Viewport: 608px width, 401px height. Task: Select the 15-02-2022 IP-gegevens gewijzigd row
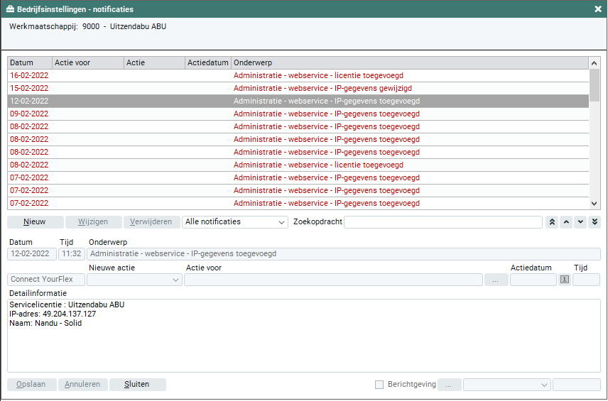[298, 89]
